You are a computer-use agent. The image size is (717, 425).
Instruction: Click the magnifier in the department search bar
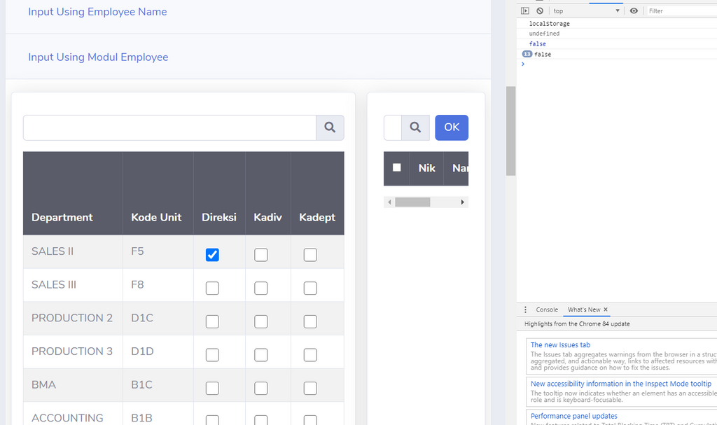tap(330, 127)
